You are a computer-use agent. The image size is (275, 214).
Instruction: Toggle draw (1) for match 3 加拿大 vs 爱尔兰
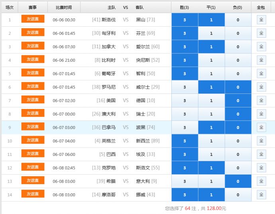(x=211, y=47)
